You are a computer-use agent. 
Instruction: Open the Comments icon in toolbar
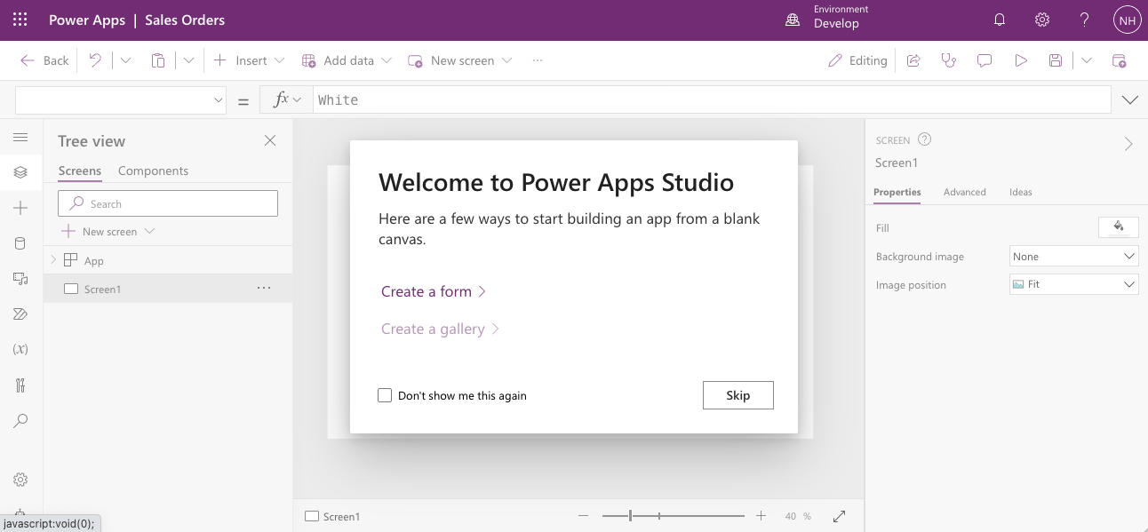985,60
